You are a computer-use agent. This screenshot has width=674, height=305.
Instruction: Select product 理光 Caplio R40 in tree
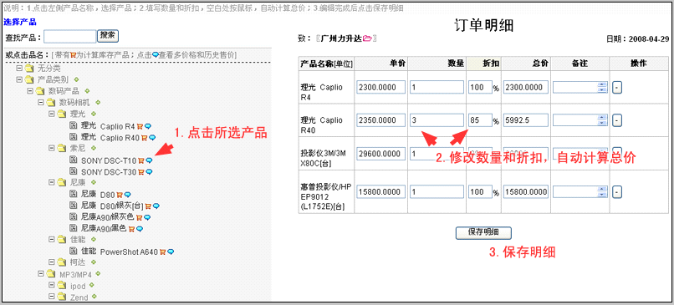[x=110, y=138]
